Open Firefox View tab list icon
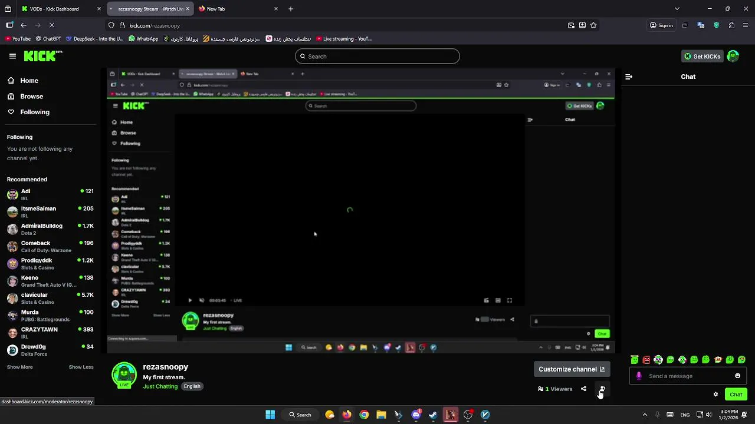 click(8, 9)
